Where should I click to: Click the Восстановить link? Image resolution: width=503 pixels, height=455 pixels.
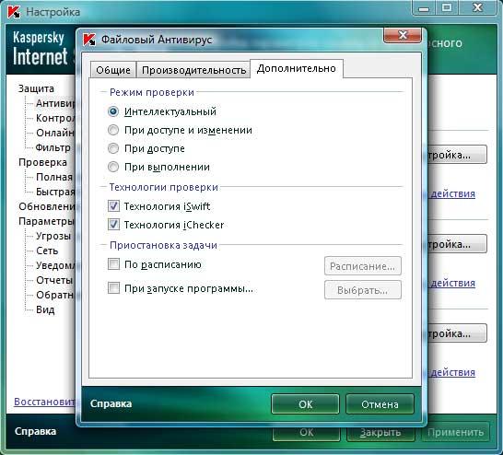pos(44,402)
